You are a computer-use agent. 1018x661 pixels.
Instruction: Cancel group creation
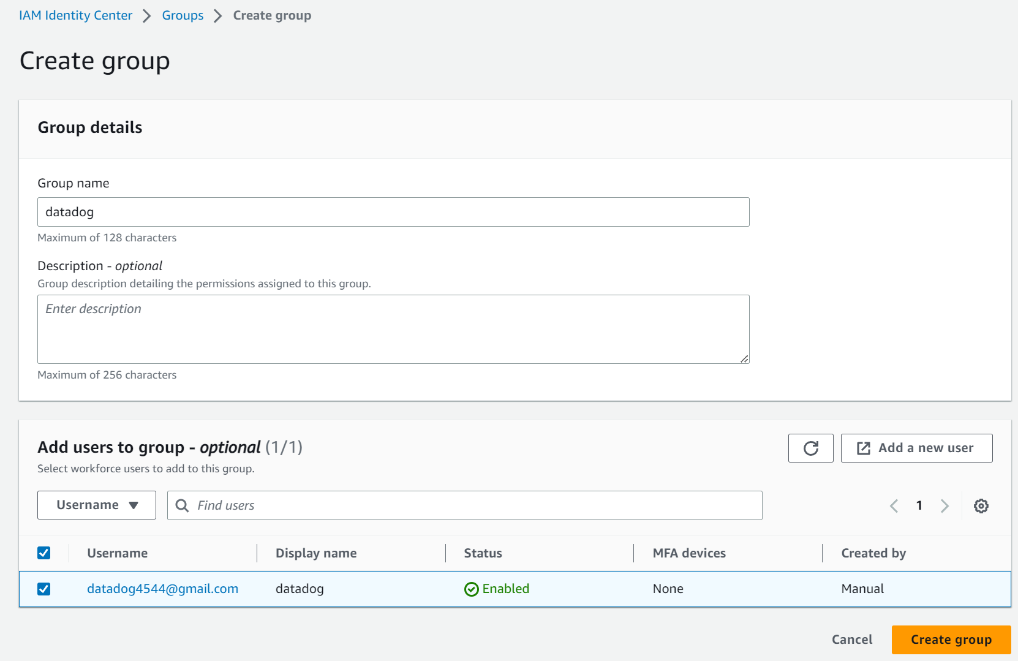[852, 640]
